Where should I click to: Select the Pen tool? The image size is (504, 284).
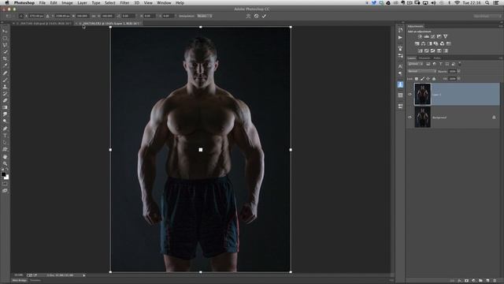pyautogui.click(x=5, y=129)
